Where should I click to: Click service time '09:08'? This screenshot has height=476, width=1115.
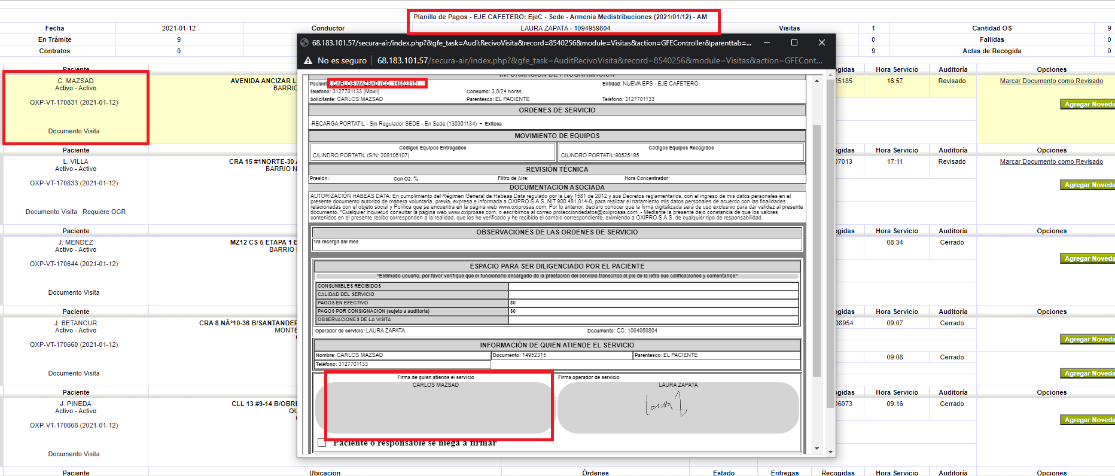(x=895, y=357)
